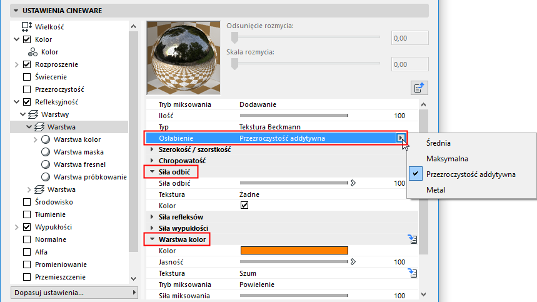Expand the Siła refleksów section
Image resolution: width=537 pixels, height=302 pixels.
coord(152,217)
